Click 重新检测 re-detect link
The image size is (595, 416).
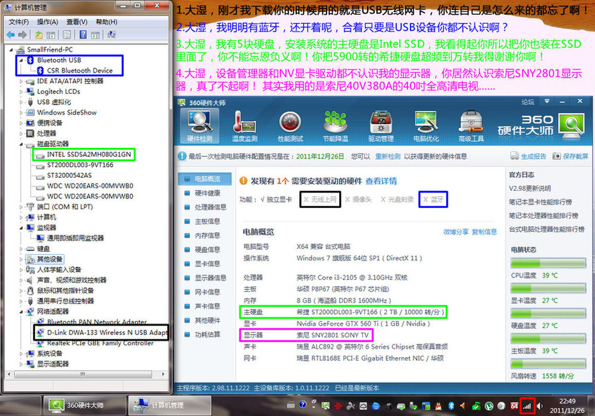[388, 156]
